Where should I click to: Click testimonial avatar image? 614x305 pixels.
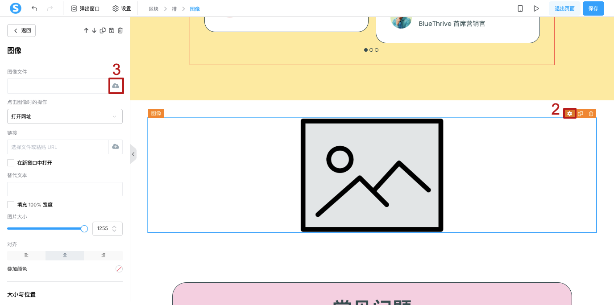tap(401, 21)
